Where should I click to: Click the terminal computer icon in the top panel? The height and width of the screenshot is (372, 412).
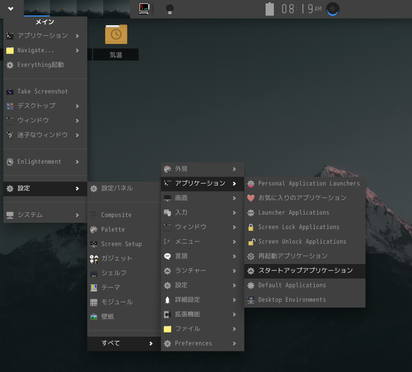[144, 9]
